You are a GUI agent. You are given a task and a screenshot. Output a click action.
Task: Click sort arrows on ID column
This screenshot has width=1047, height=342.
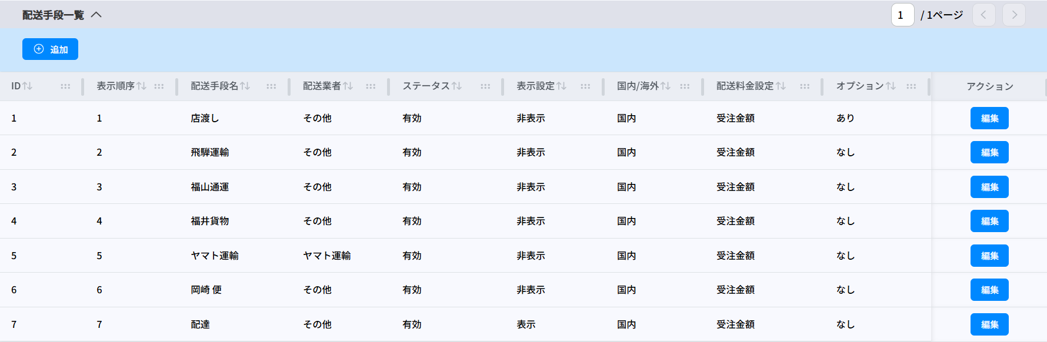pyautogui.click(x=27, y=86)
